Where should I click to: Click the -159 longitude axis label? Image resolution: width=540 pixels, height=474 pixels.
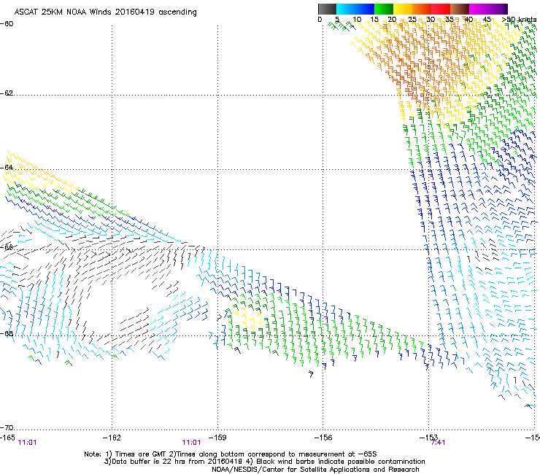[217, 437]
